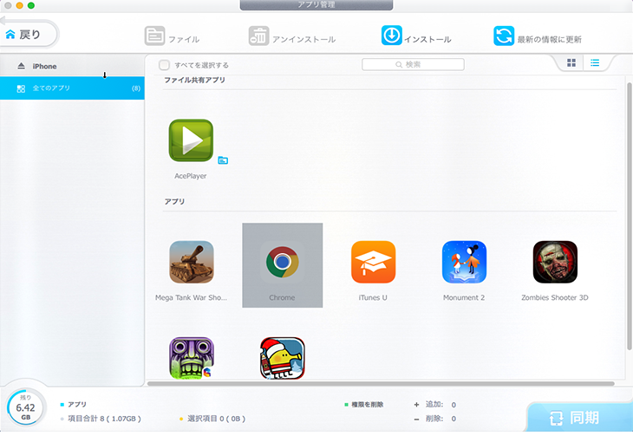Eject the iPhone device

pos(22,66)
